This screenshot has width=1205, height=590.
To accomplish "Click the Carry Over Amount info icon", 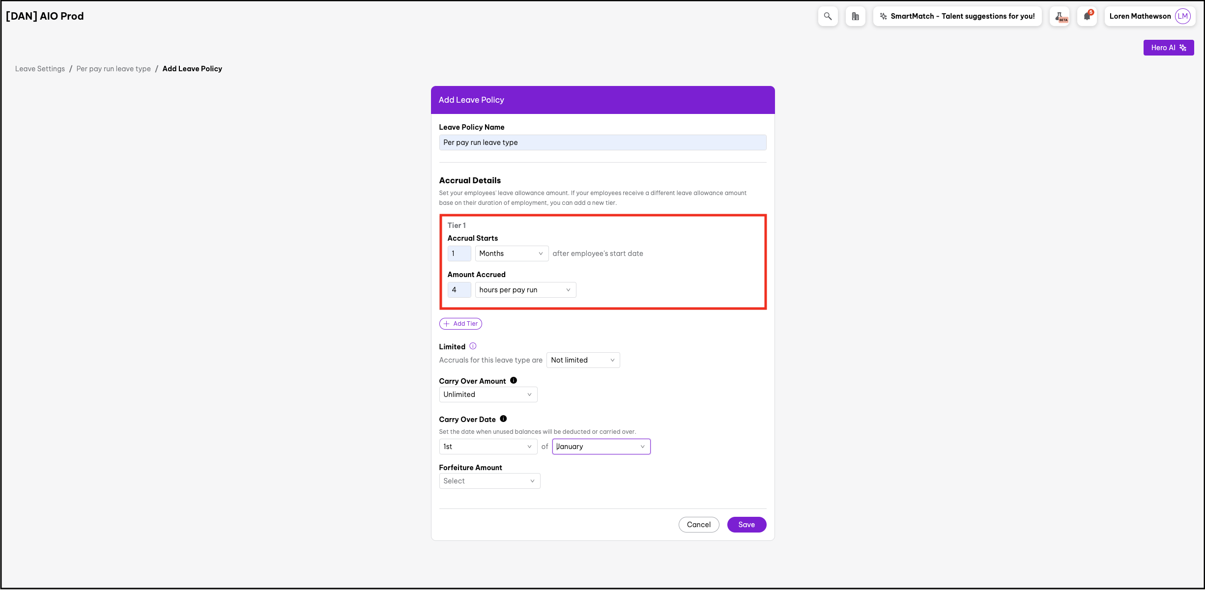I will (x=514, y=380).
